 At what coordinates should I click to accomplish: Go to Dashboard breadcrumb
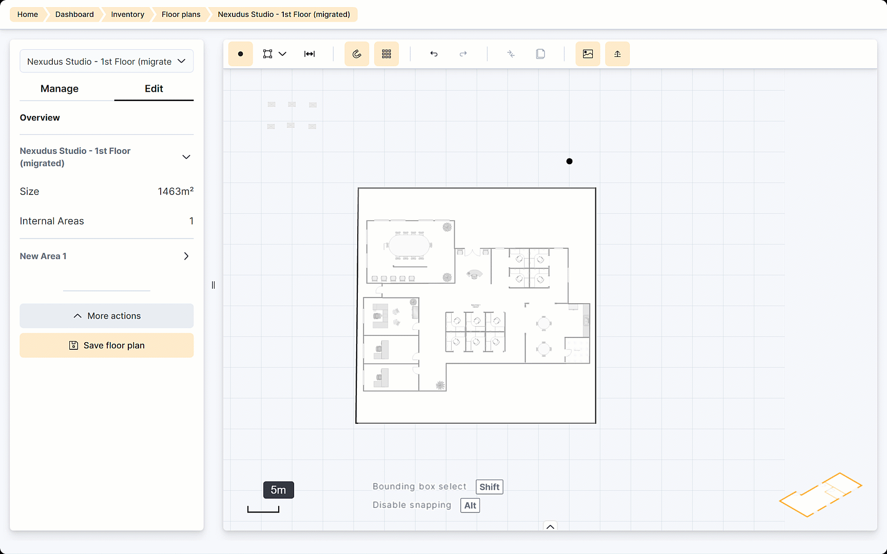coord(74,14)
